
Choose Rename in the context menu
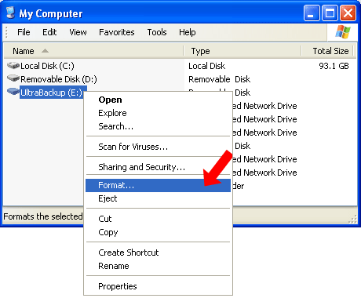pos(158,266)
